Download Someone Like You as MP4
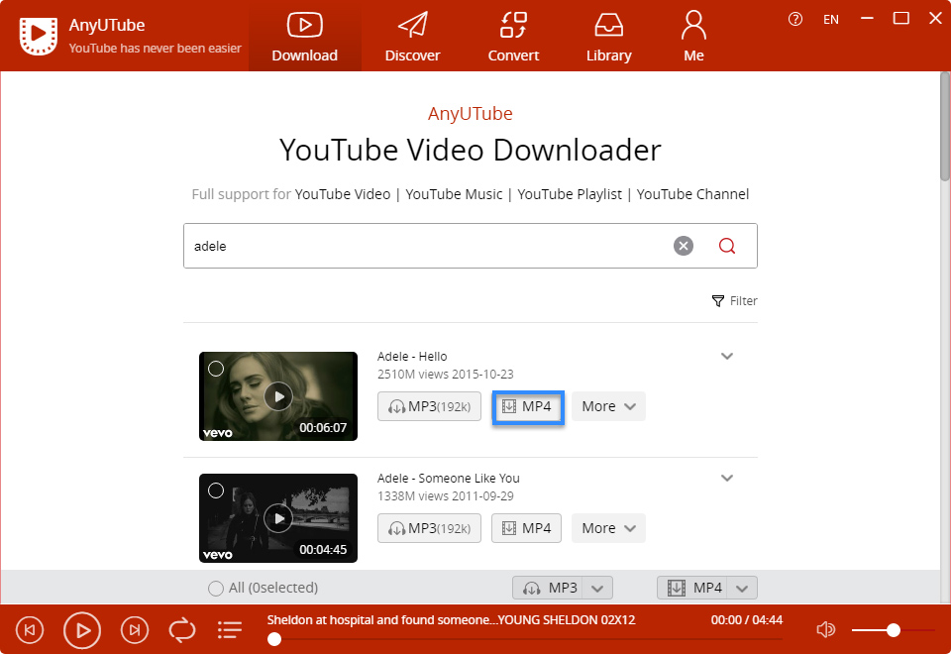This screenshot has width=951, height=654. 526,528
